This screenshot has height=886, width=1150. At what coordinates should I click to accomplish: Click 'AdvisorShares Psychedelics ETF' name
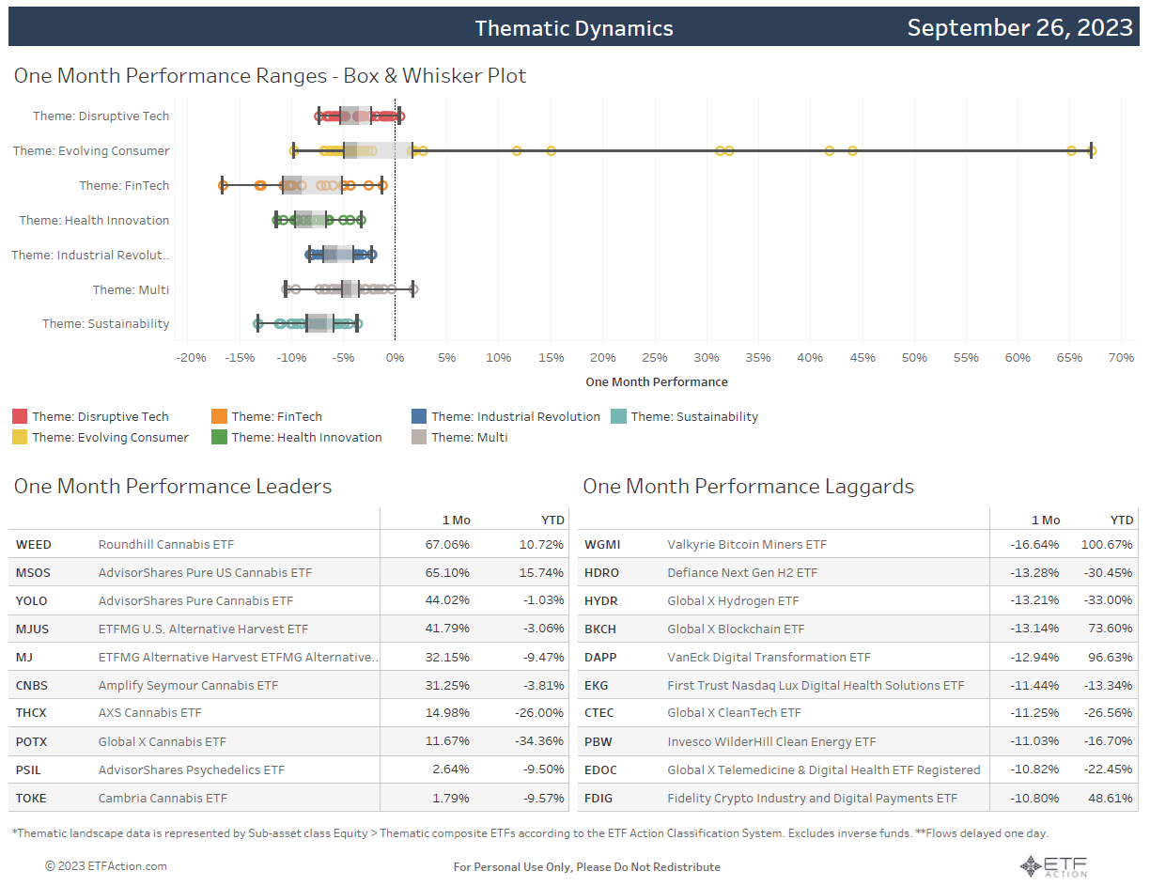pyautogui.click(x=192, y=770)
